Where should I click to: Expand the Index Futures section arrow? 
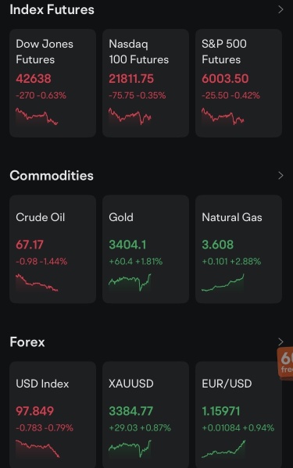point(280,9)
